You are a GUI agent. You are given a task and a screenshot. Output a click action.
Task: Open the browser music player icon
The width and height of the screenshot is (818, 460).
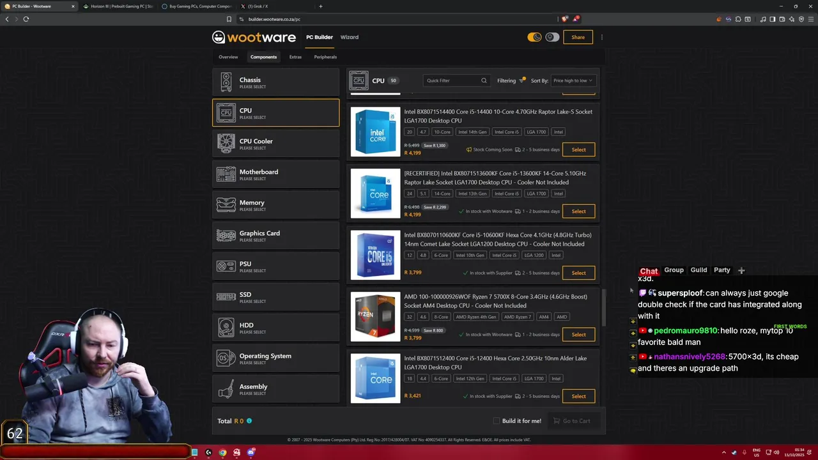pos(763,19)
